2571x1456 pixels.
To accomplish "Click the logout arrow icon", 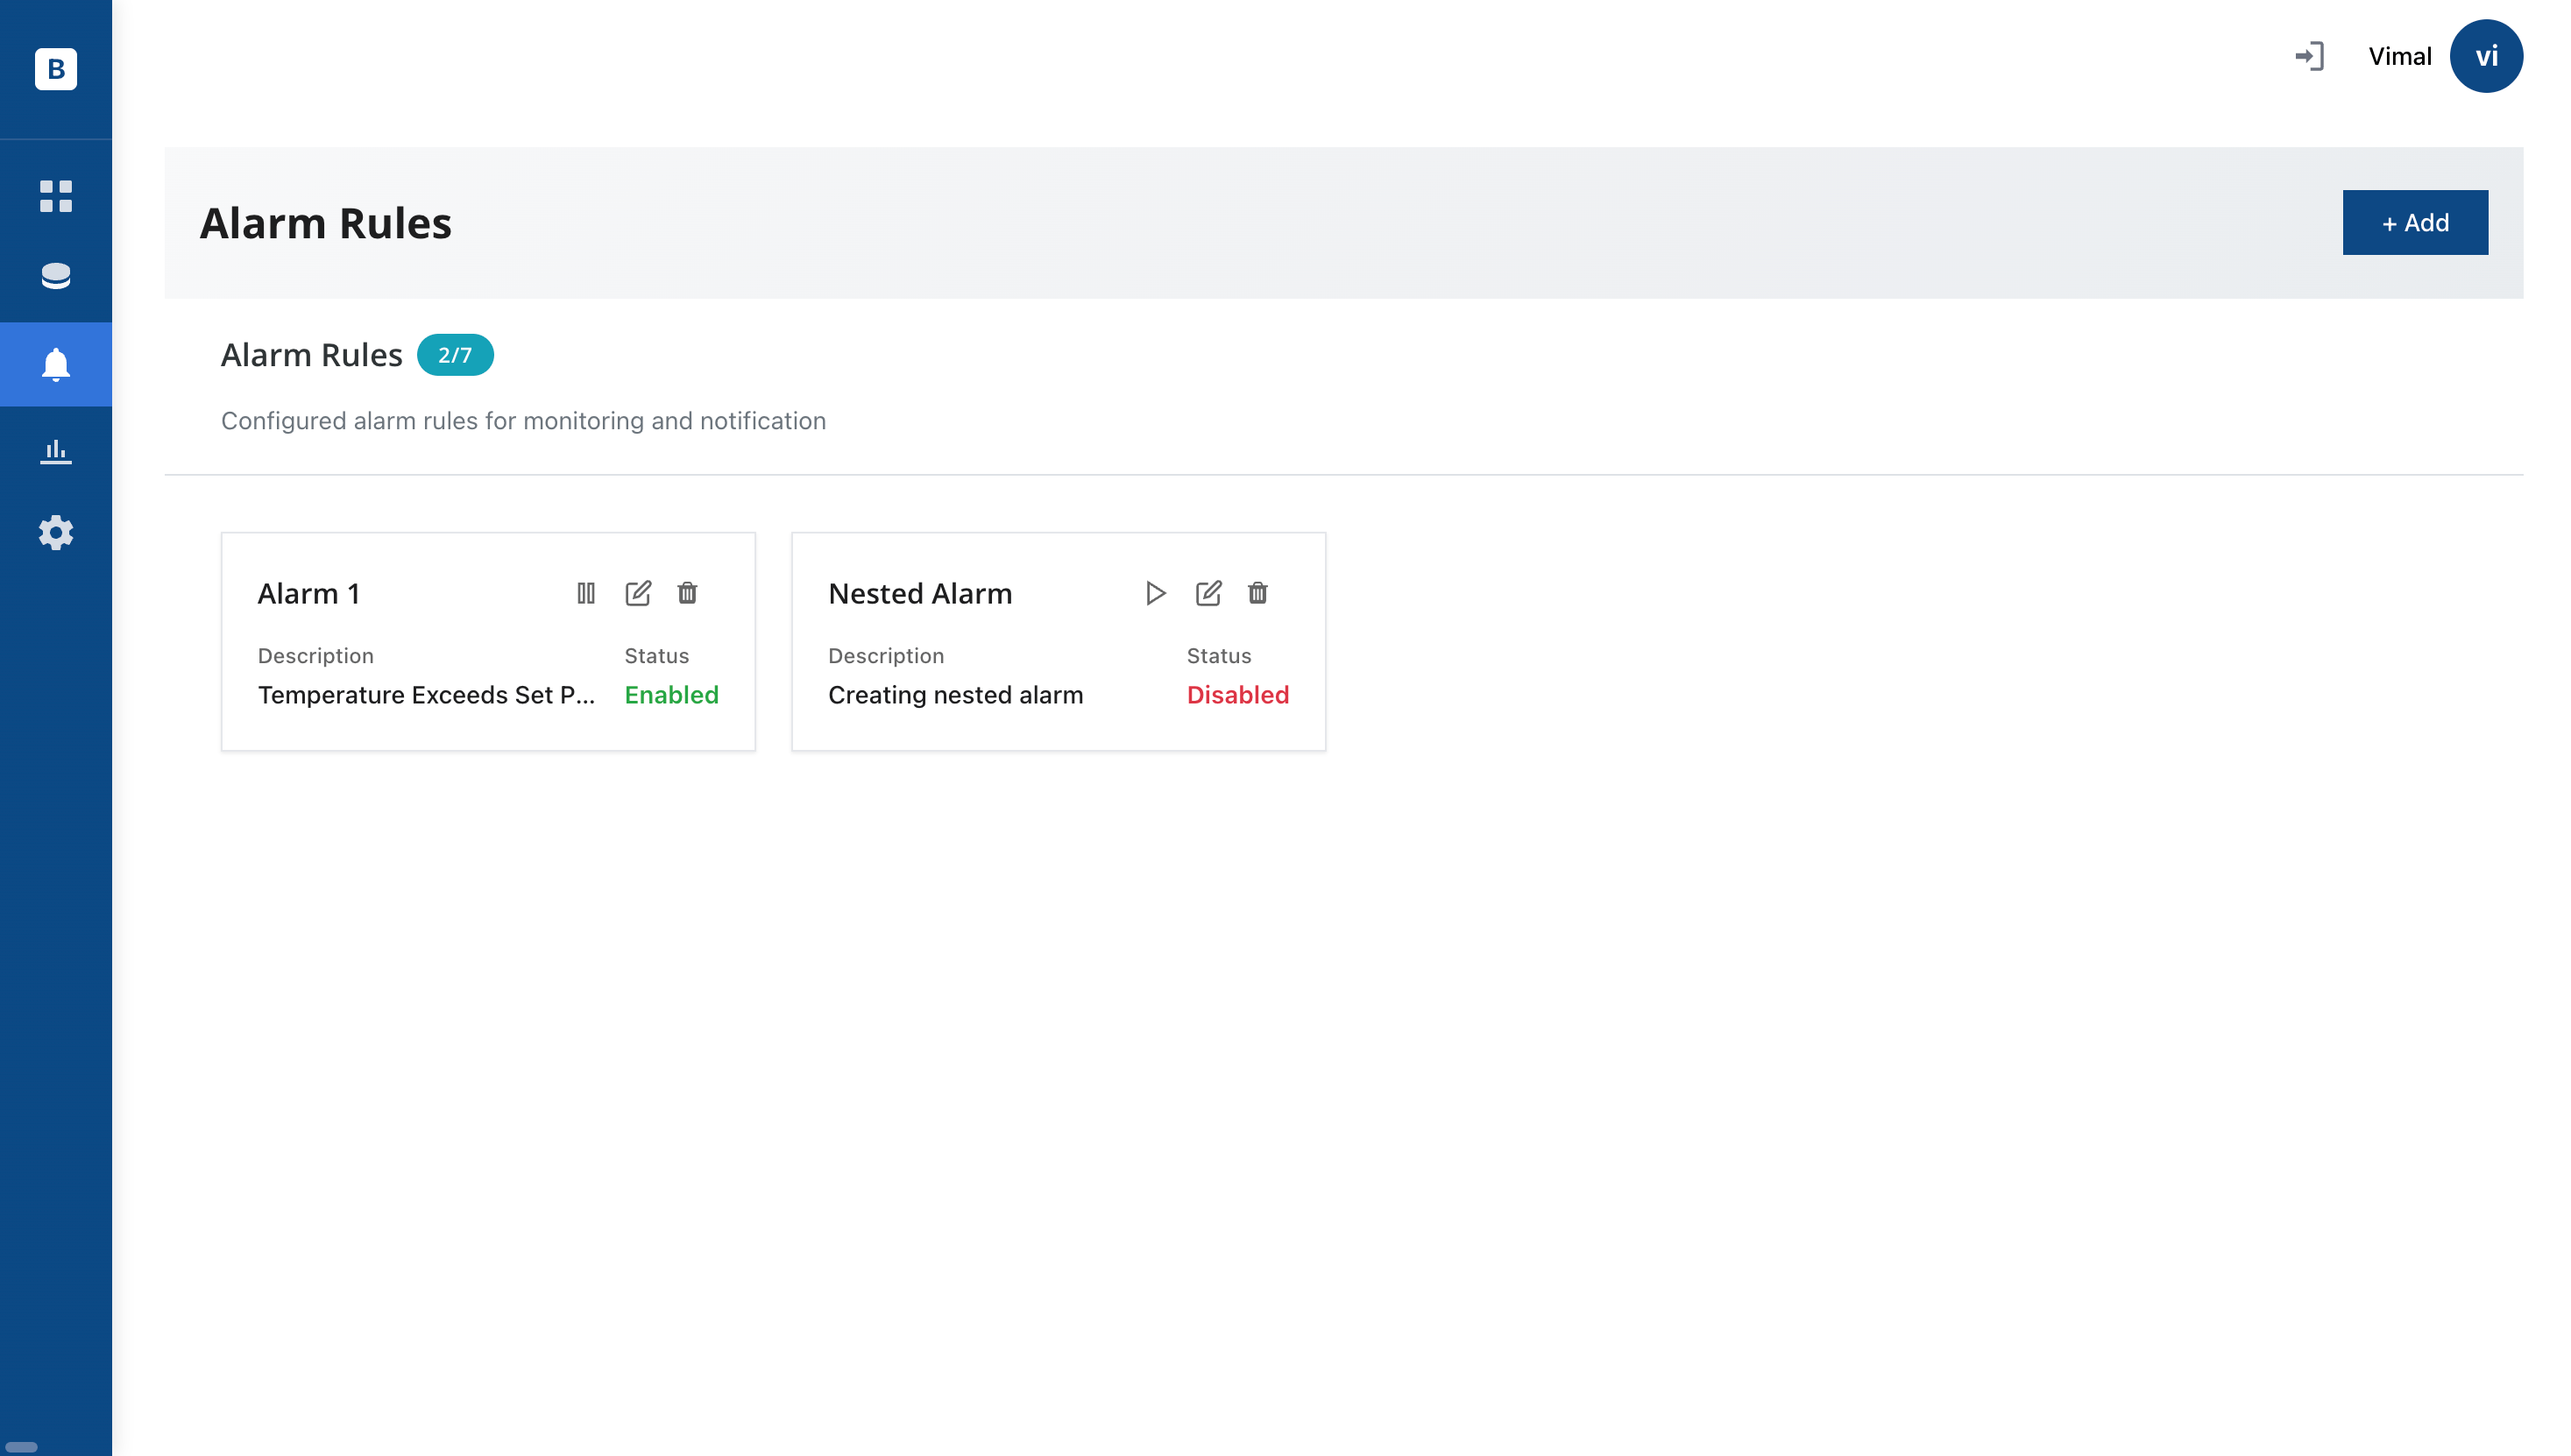I will click(2308, 56).
